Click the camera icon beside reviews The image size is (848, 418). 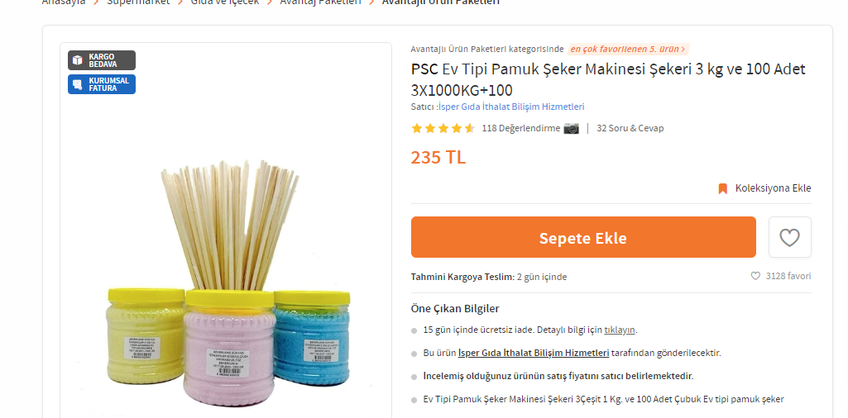[x=571, y=129]
